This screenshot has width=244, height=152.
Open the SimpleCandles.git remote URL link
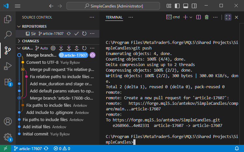pyautogui.click(x=166, y=120)
